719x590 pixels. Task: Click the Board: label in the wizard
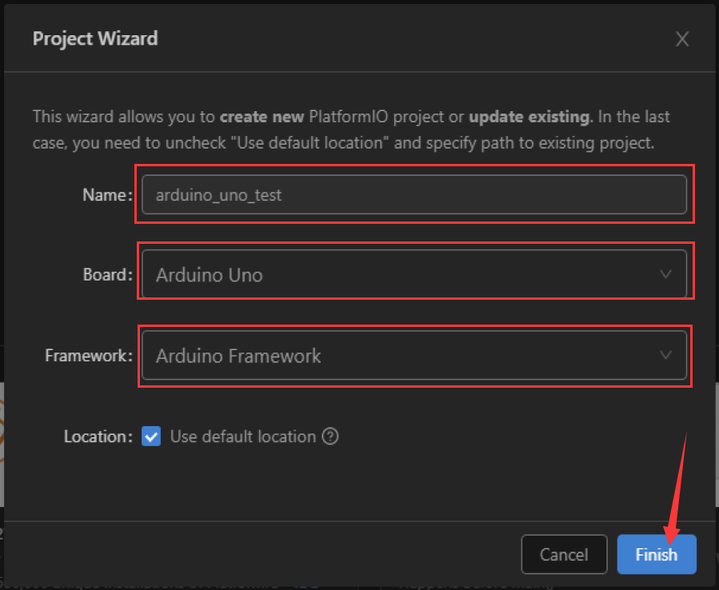coord(106,274)
